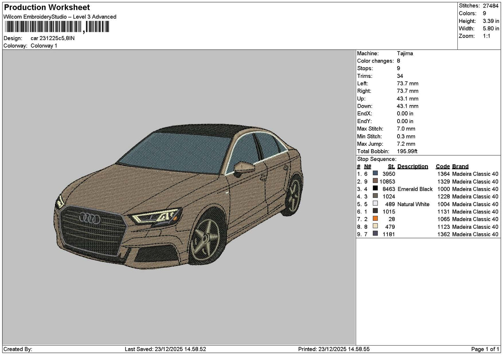Viewport: 503px width, 355px height.
Task: Click stitch count 10853 in row 2
Action: 387,181
